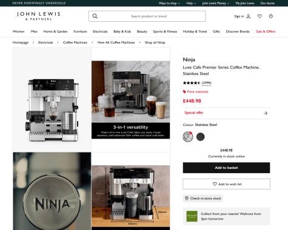Click the Price matched tag icon
The height and width of the screenshot is (230, 288).
pos(184,91)
